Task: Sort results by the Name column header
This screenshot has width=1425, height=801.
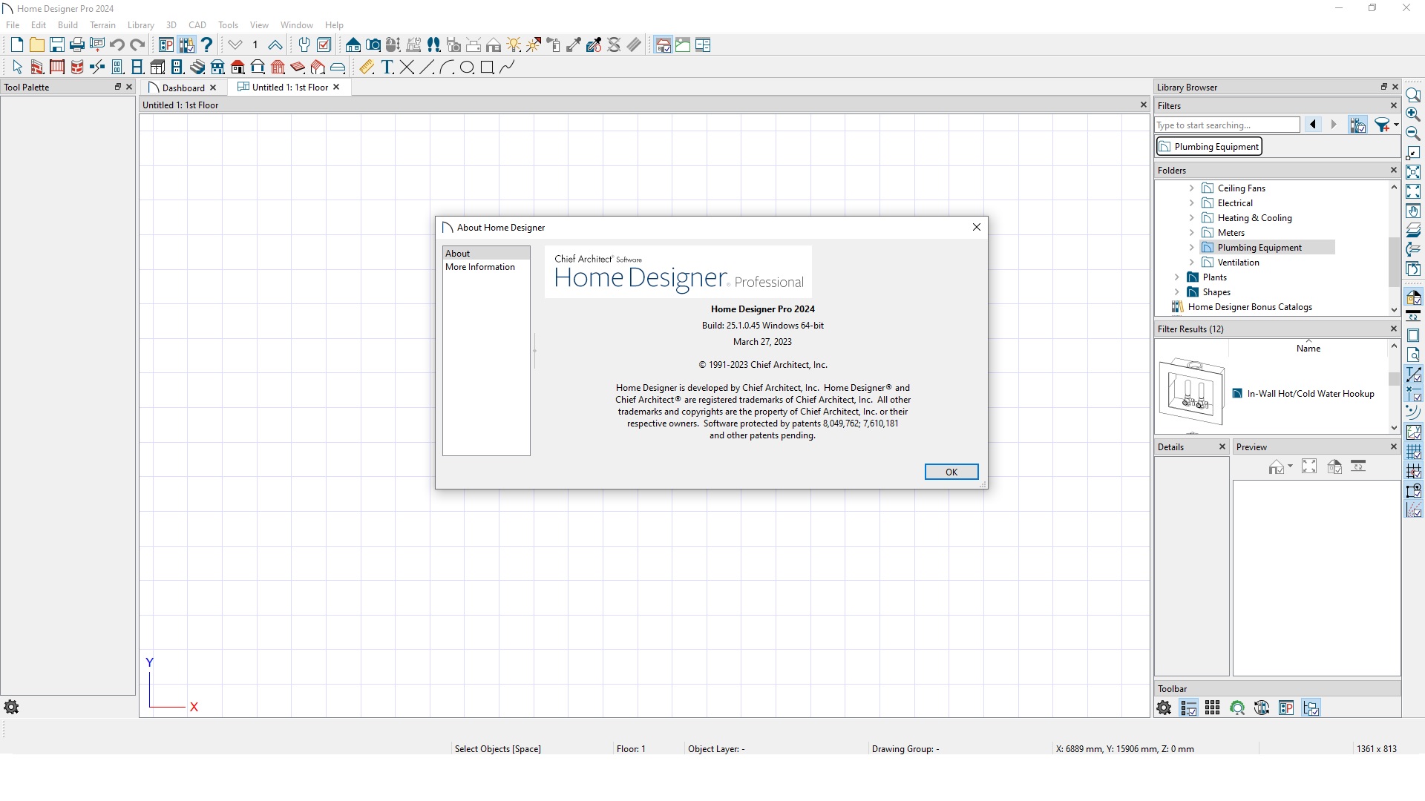Action: click(1308, 349)
